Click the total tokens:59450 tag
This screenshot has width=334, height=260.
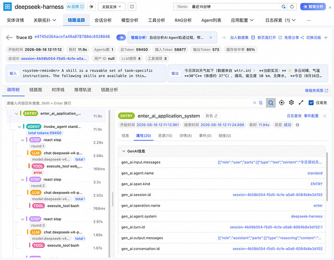pos(45,133)
